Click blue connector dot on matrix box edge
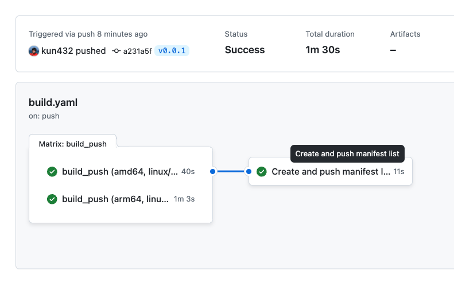Image resolution: width=454 pixels, height=288 pixels. coord(212,172)
